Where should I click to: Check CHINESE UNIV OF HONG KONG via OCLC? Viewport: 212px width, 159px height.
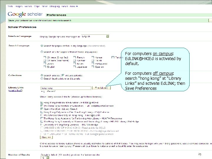[42, 128]
